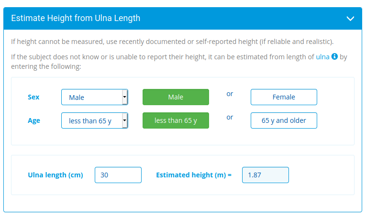The image size is (366, 218).
Task: Click the Age dropdown arrow
Action: (x=125, y=121)
